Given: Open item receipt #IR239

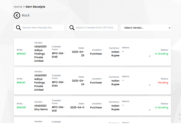Looking at the screenshot, I should pos(21,107).
